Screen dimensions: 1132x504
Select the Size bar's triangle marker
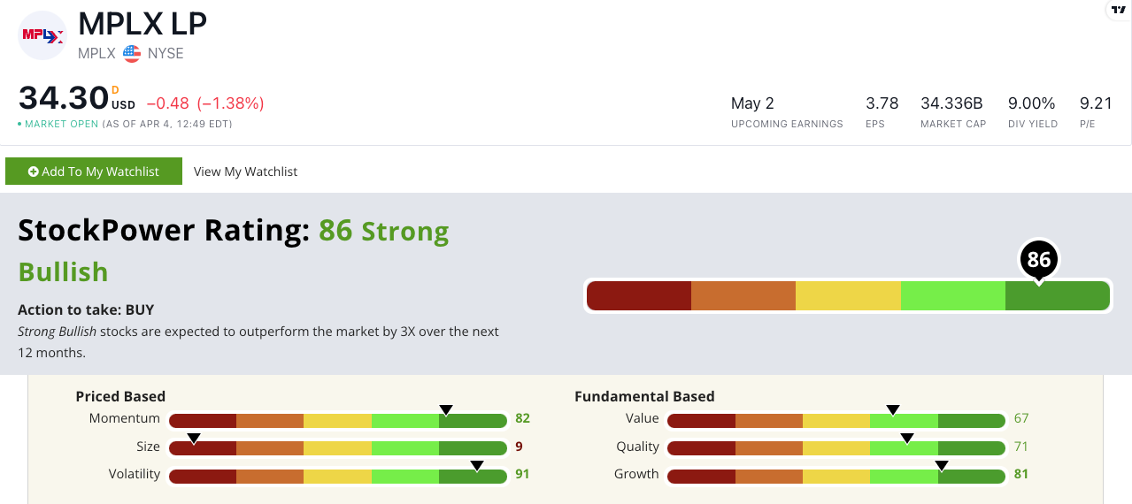point(194,438)
